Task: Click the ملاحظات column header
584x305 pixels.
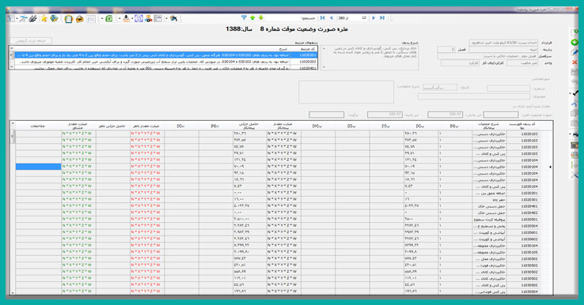Action: coord(38,126)
